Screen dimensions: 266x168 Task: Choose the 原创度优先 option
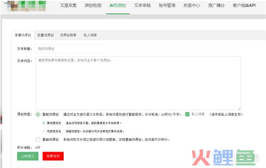44,123
